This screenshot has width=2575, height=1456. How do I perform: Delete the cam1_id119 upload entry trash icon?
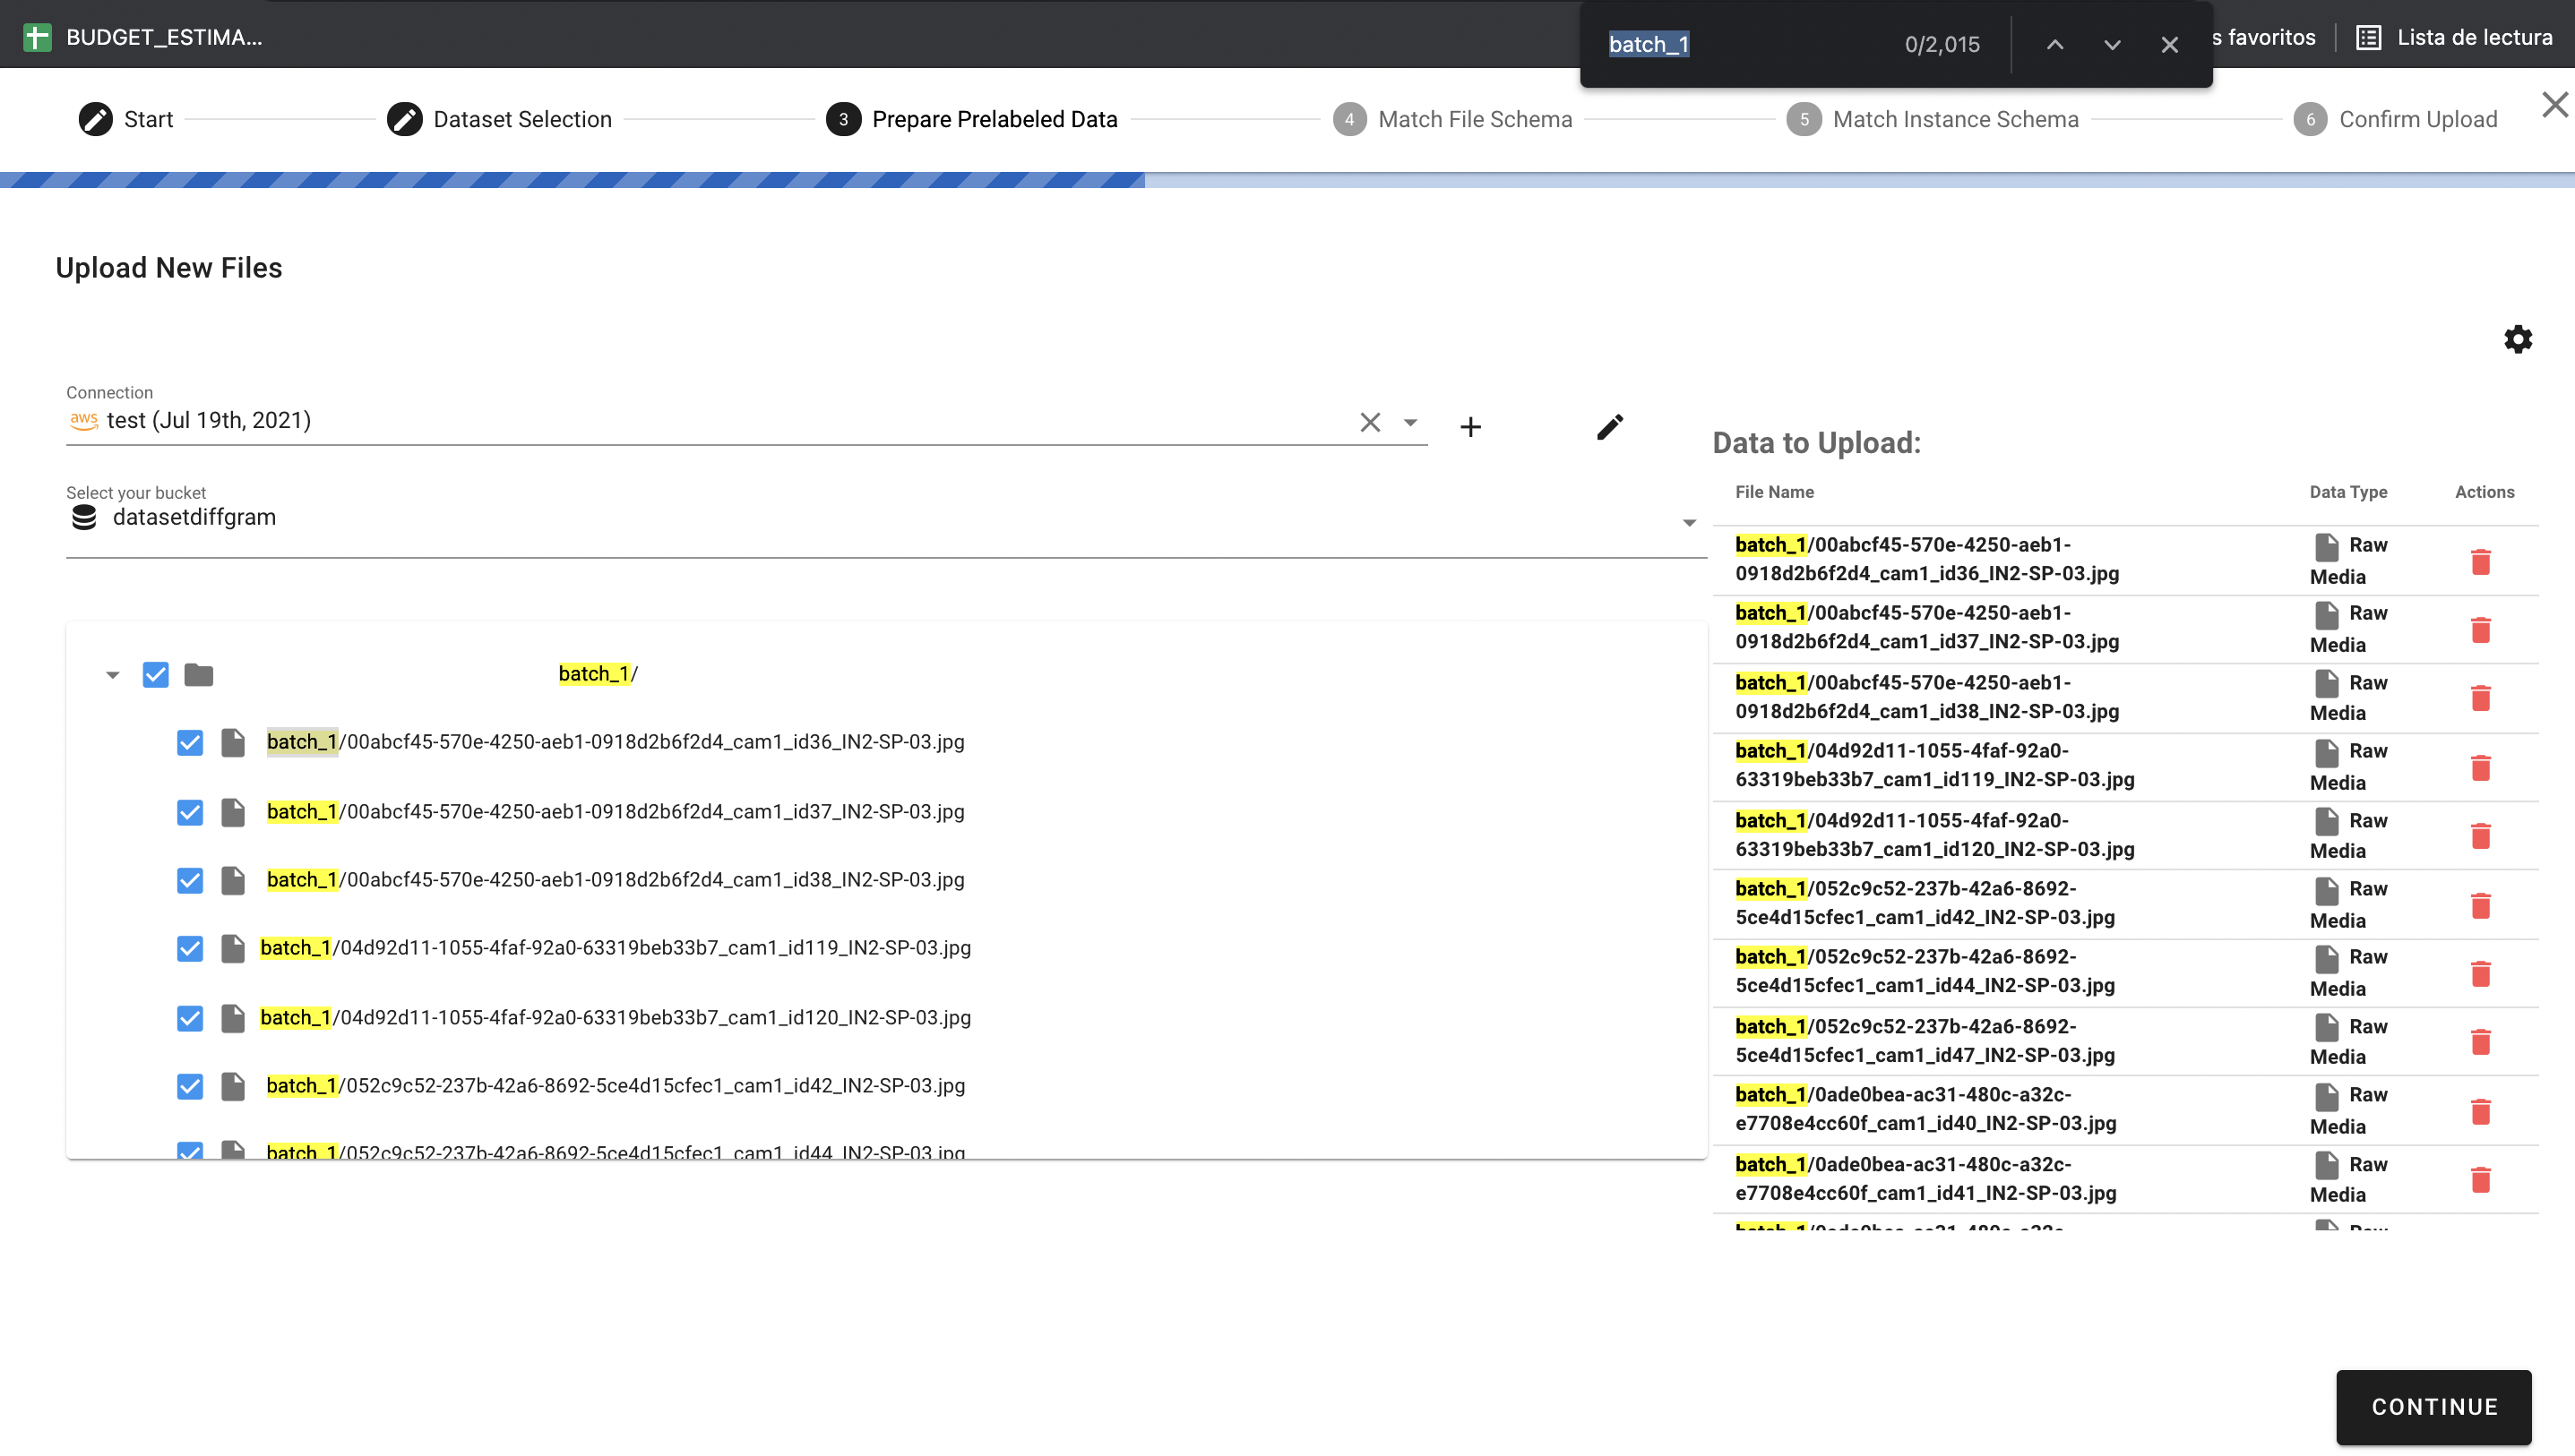(2481, 768)
